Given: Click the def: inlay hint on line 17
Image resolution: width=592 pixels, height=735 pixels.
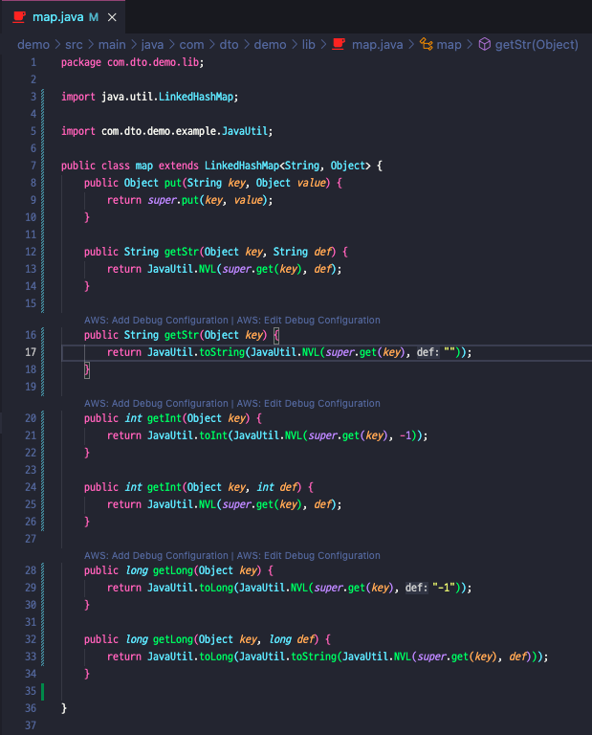Looking at the screenshot, I should pos(428,352).
